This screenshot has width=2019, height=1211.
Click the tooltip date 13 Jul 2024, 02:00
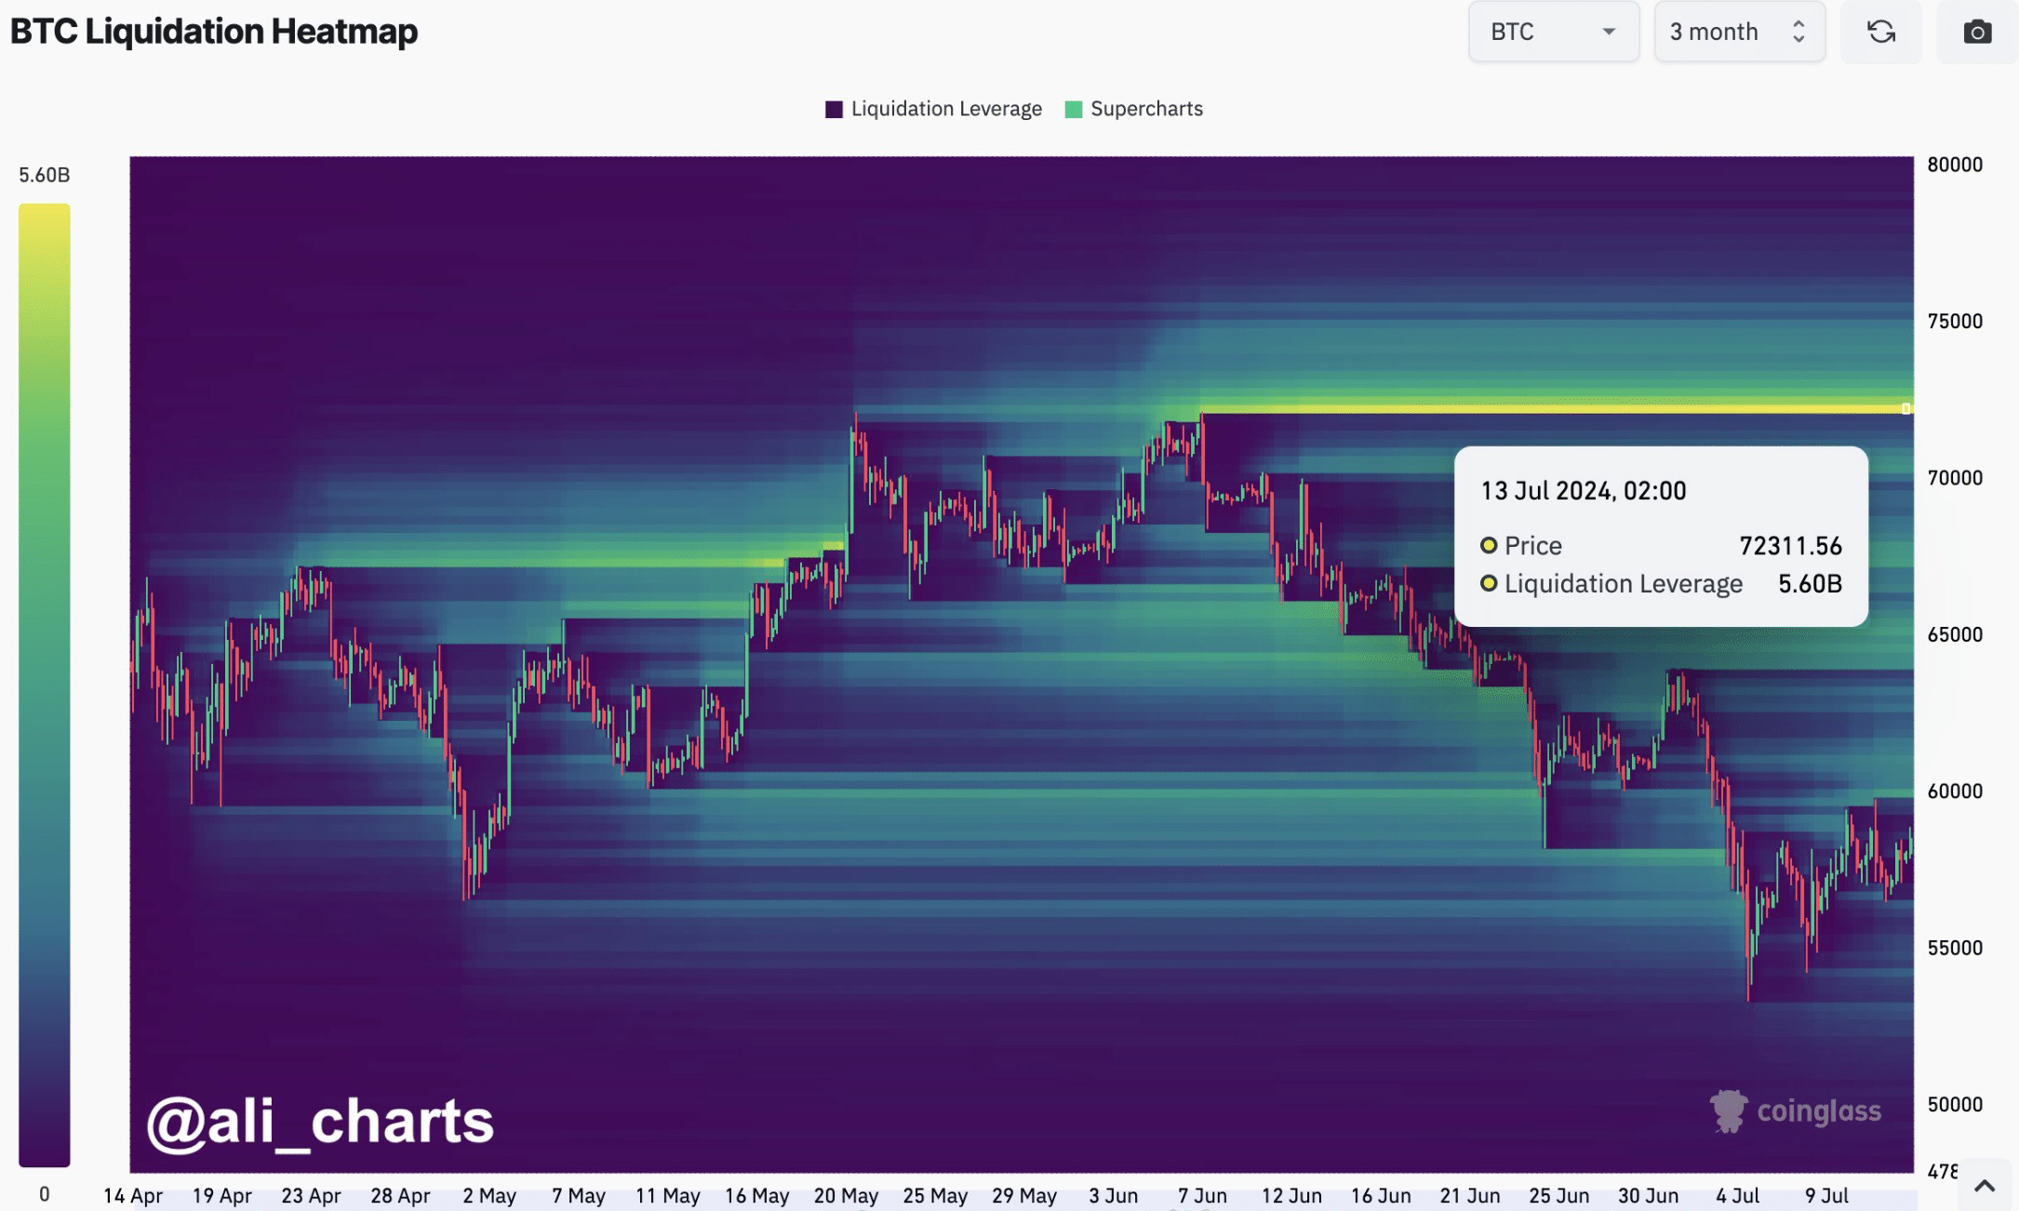click(x=1584, y=491)
